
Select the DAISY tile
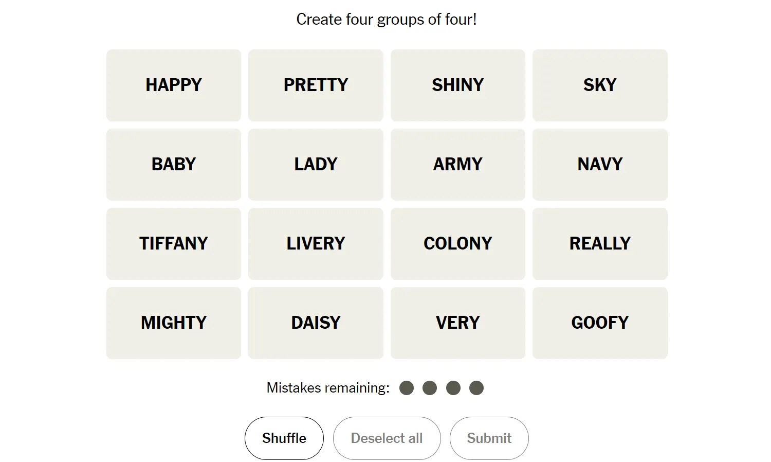click(x=316, y=323)
